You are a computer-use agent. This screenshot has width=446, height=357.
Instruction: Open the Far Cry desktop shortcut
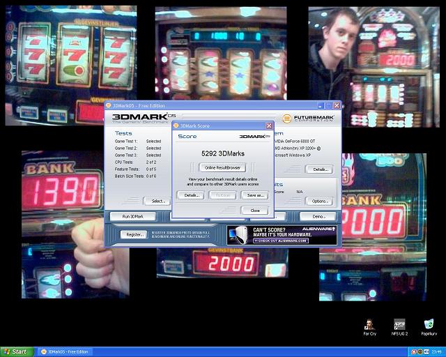369,327
